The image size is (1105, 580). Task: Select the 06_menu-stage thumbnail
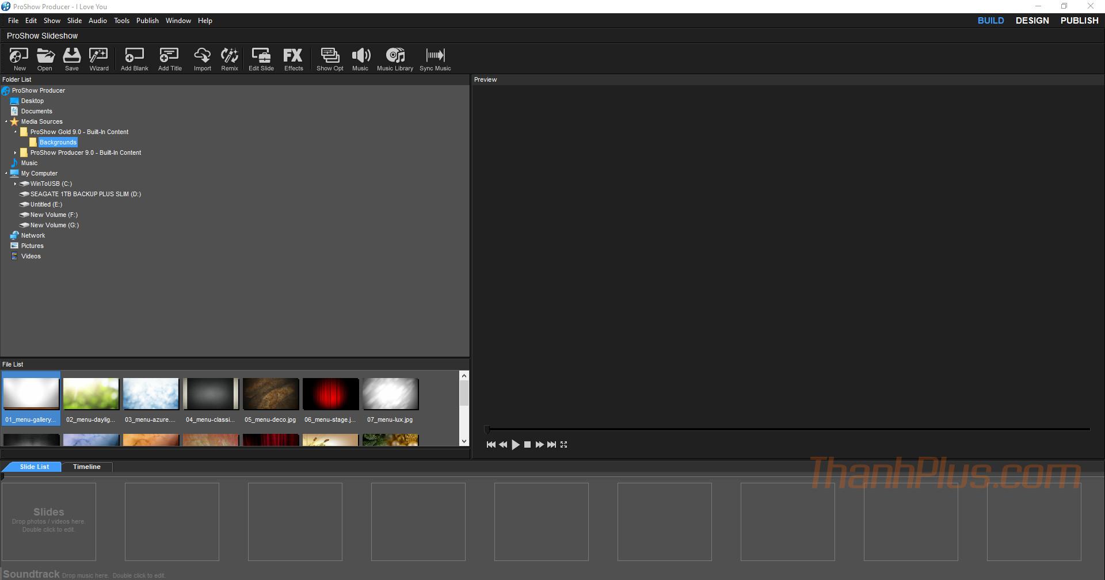(x=330, y=394)
